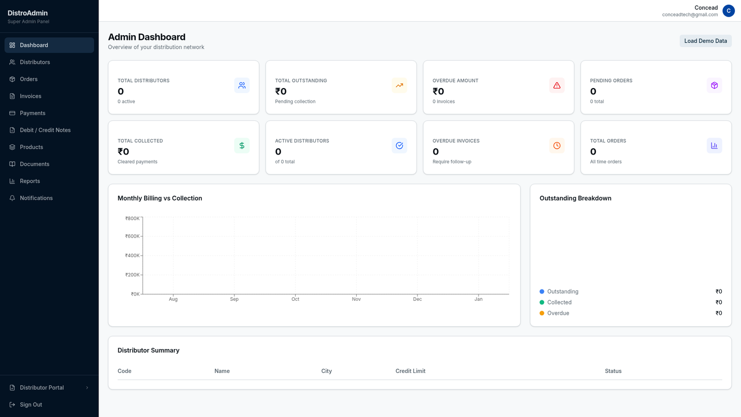Click the Total Collected dollar sign icon
This screenshot has width=741, height=417.
tap(242, 146)
